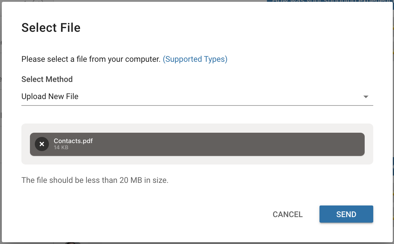Open the Supported Types link
This screenshot has width=394, height=244.
[x=195, y=59]
